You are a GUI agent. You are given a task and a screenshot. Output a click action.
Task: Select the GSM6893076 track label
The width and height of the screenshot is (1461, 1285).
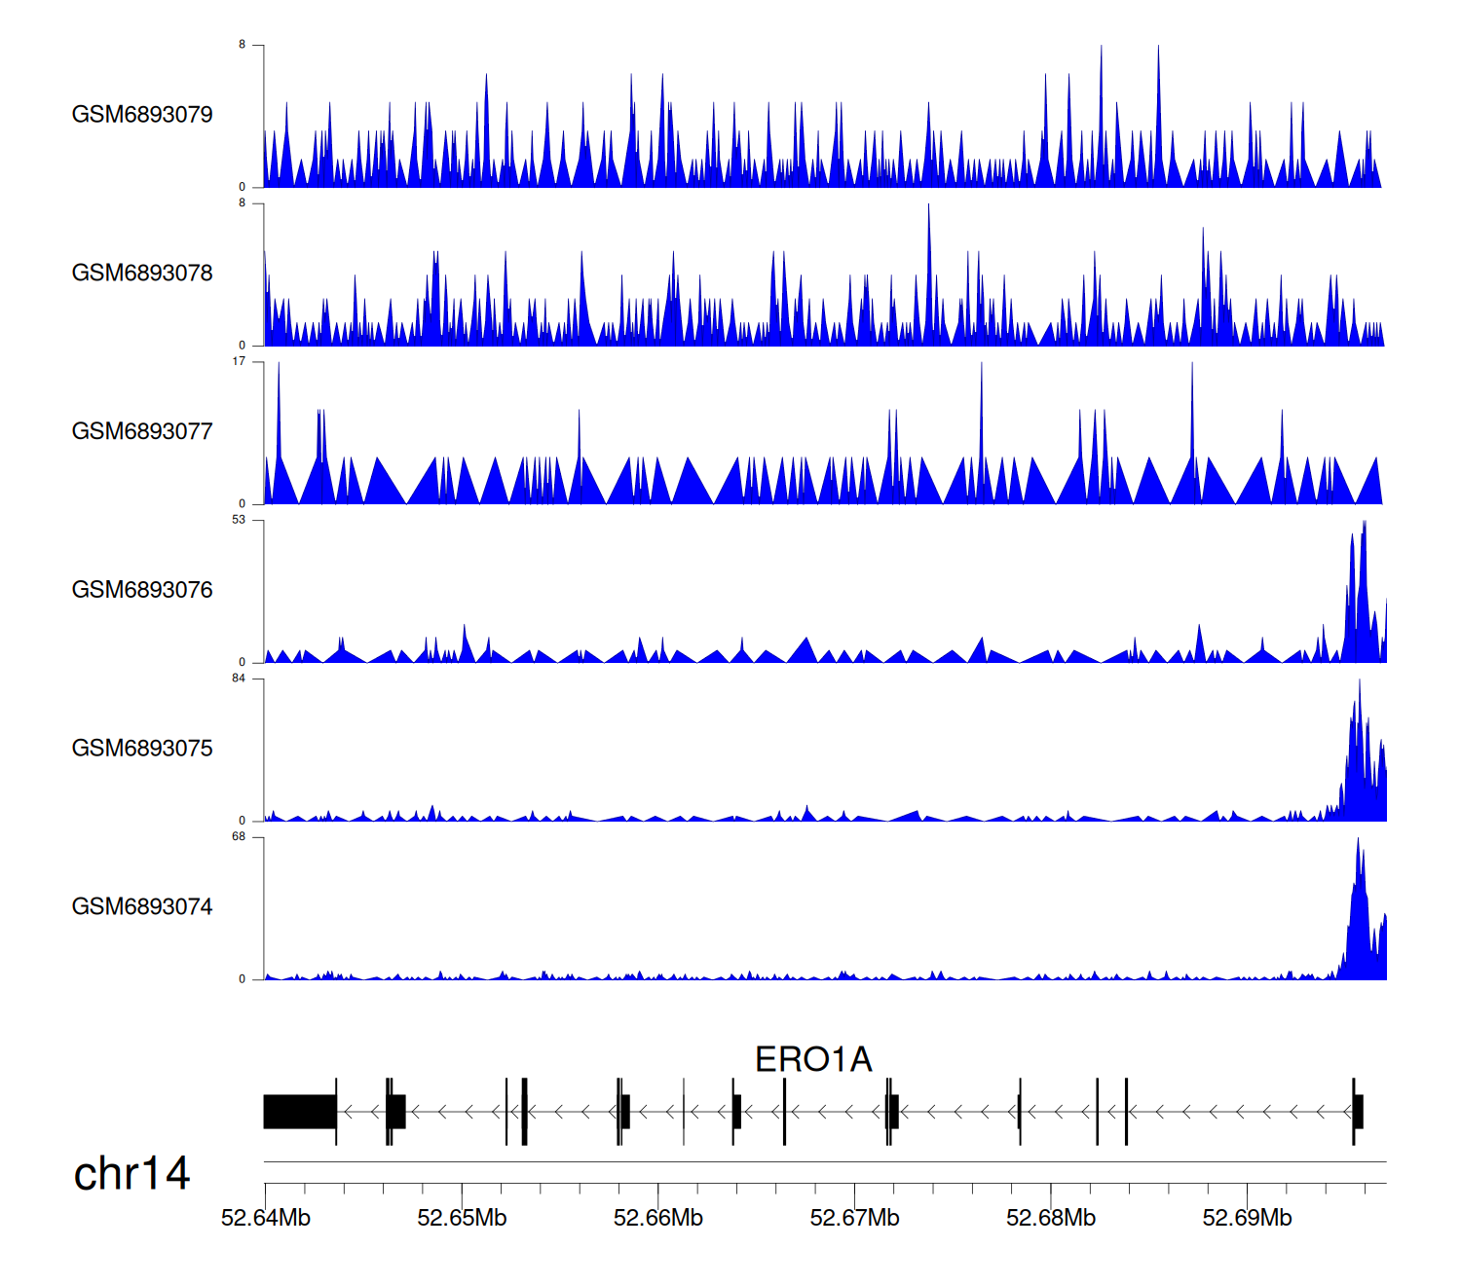(x=142, y=590)
